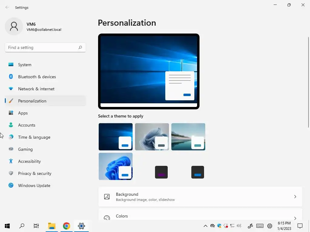Image resolution: width=310 pixels, height=232 pixels.
Task: Open taskbar Search
Action: (x=22, y=226)
